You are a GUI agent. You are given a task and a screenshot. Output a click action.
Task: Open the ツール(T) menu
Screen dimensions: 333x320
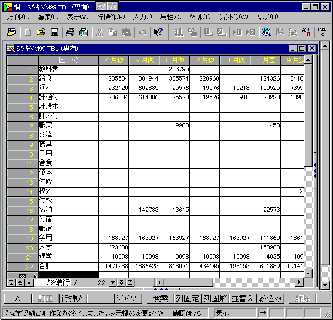[200, 17]
